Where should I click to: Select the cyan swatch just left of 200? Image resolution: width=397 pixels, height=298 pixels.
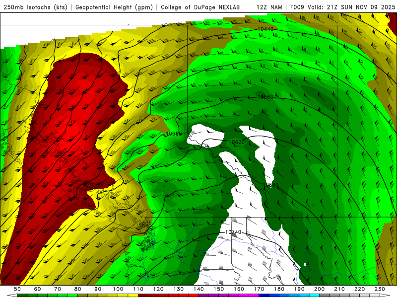(x=314, y=296)
